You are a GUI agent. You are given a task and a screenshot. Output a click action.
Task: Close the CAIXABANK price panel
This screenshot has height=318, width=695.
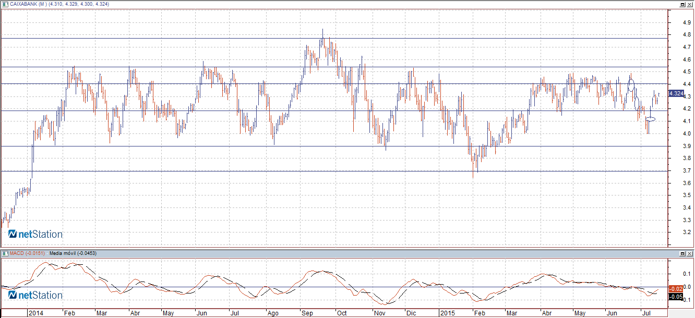(x=690, y=4)
